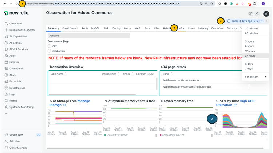
Task: Open Mobile in sidebar
Action: point(11,101)
